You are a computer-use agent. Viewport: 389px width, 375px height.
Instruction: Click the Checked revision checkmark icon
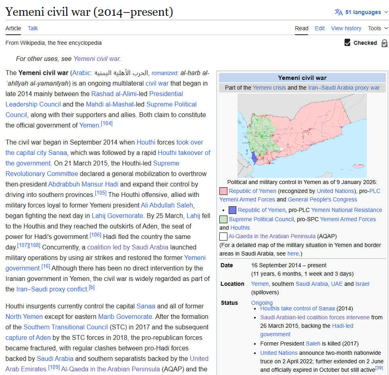click(x=347, y=43)
